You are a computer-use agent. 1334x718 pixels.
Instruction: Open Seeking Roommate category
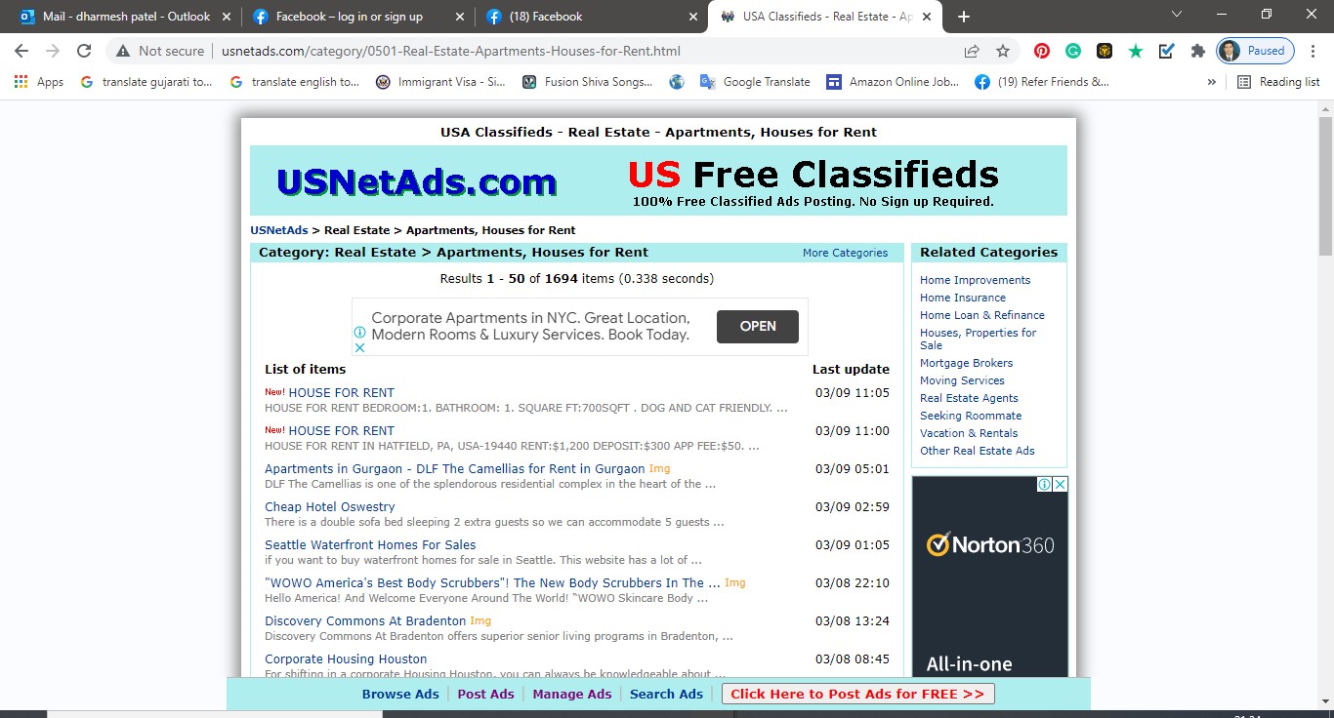971,416
